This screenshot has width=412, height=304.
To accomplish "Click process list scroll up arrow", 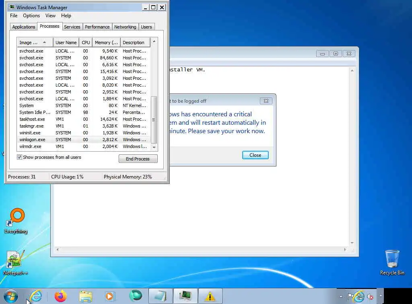I will tap(154, 41).
